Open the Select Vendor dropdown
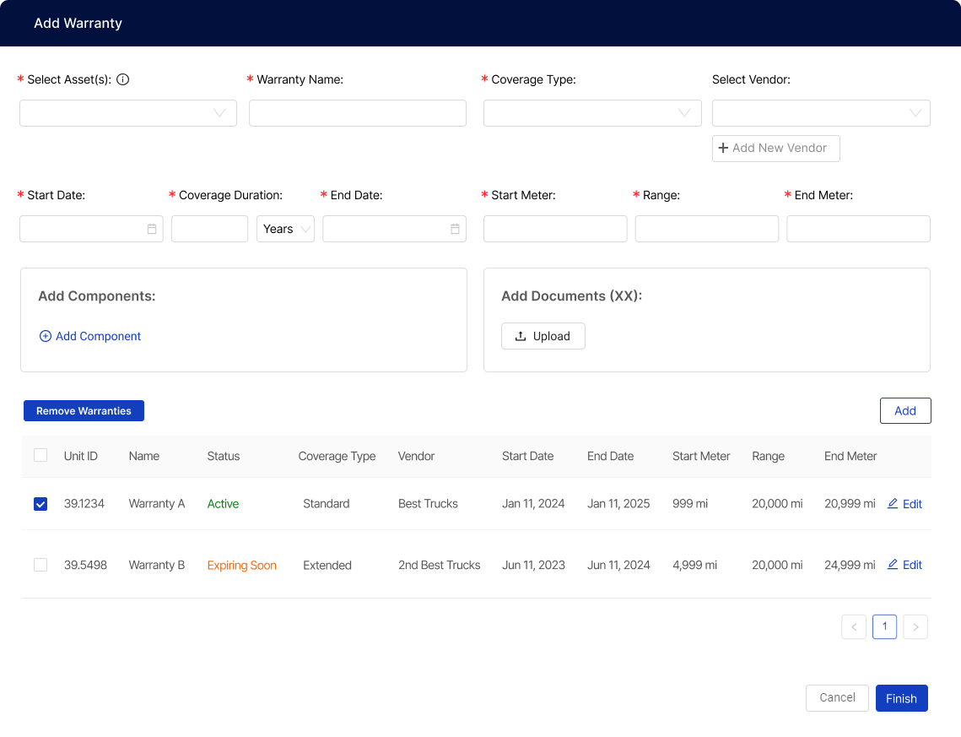Image resolution: width=961 pixels, height=737 pixels. tap(821, 113)
